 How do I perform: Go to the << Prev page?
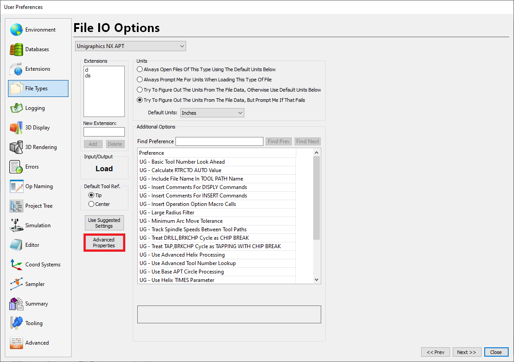coord(435,352)
